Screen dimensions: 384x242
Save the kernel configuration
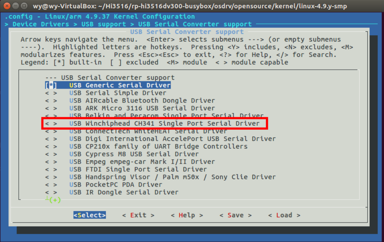pos(235,215)
